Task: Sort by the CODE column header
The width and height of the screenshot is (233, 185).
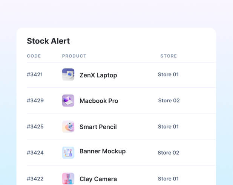Action: pos(34,56)
